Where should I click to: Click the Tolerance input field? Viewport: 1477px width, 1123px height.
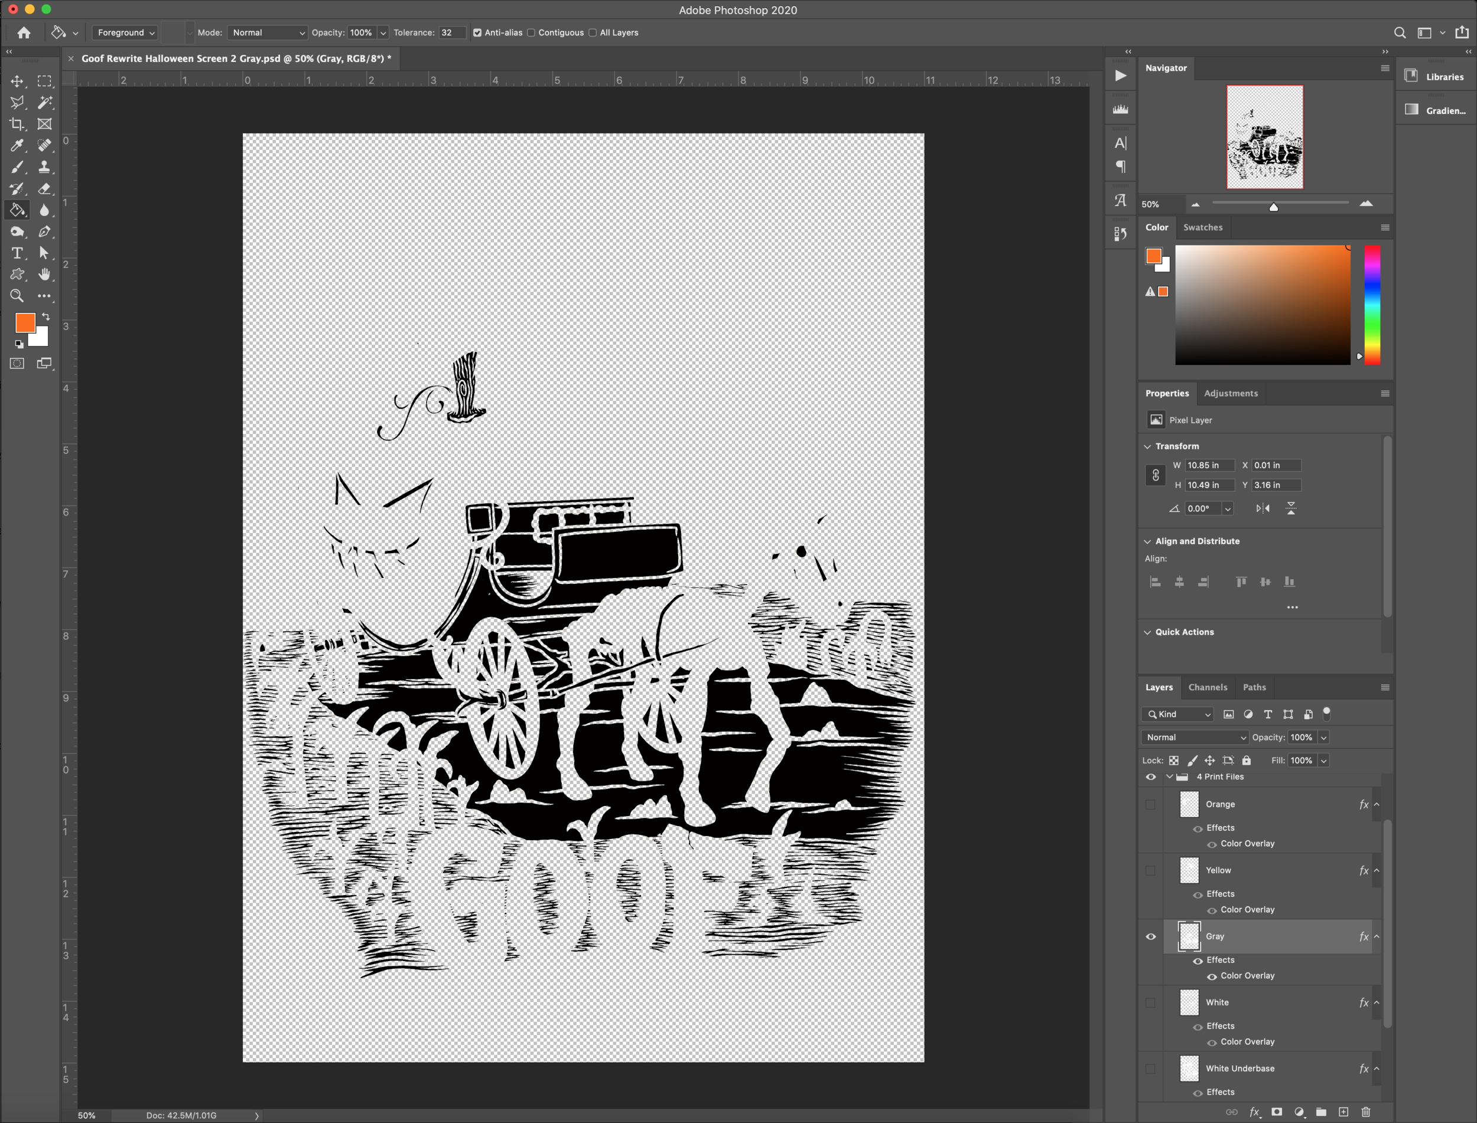tap(451, 32)
